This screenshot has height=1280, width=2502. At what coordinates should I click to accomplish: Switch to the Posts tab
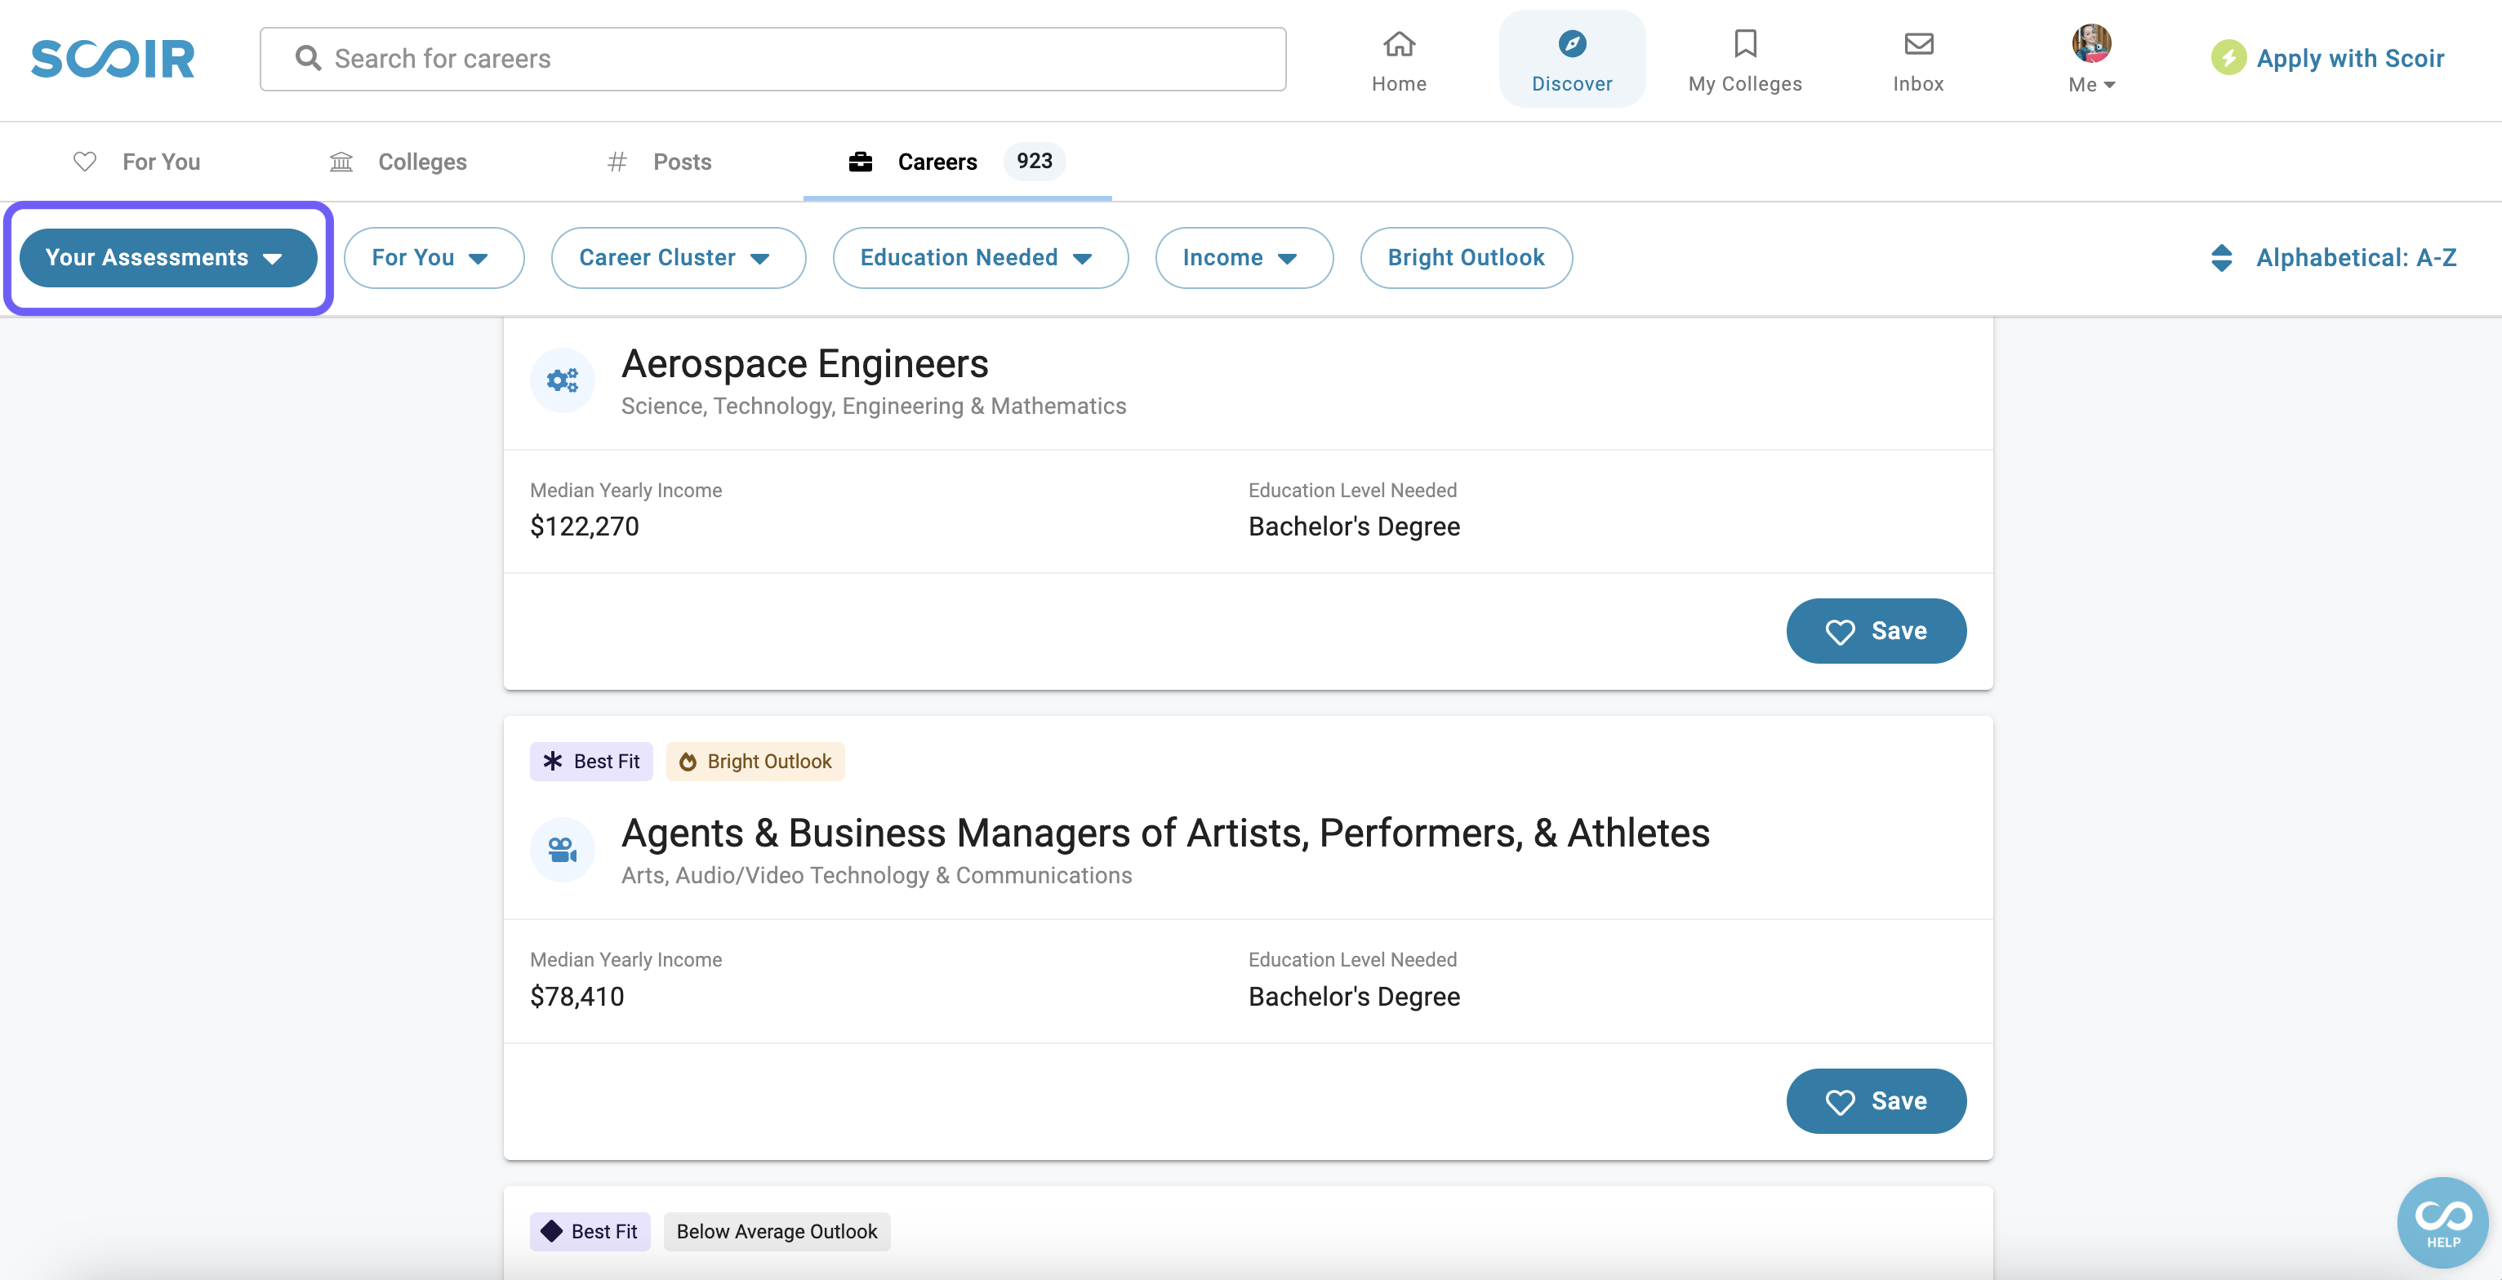click(660, 161)
